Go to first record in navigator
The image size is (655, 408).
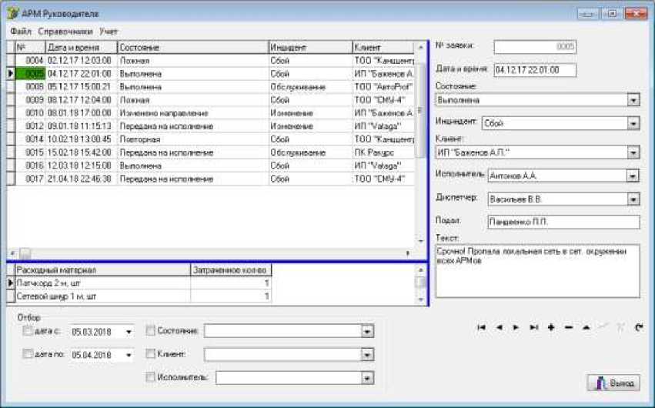point(481,327)
